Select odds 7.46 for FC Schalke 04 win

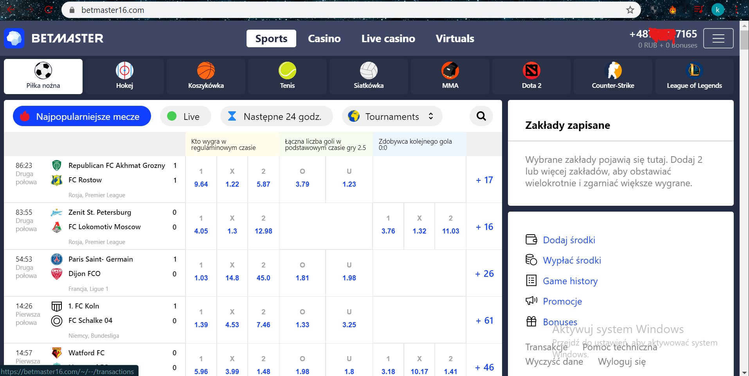(263, 320)
